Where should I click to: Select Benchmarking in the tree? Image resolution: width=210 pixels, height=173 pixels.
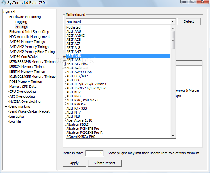[20, 107]
